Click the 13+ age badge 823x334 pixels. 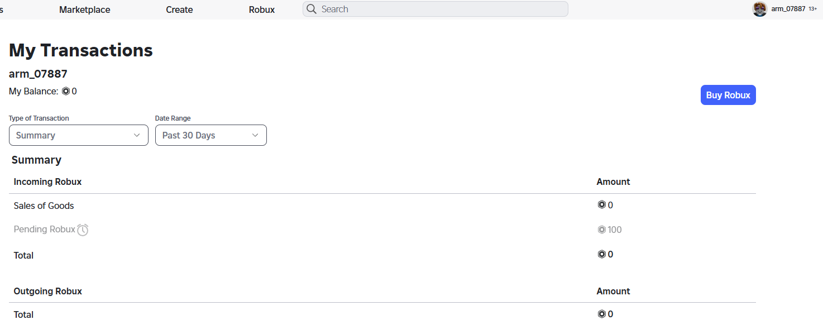click(x=812, y=9)
